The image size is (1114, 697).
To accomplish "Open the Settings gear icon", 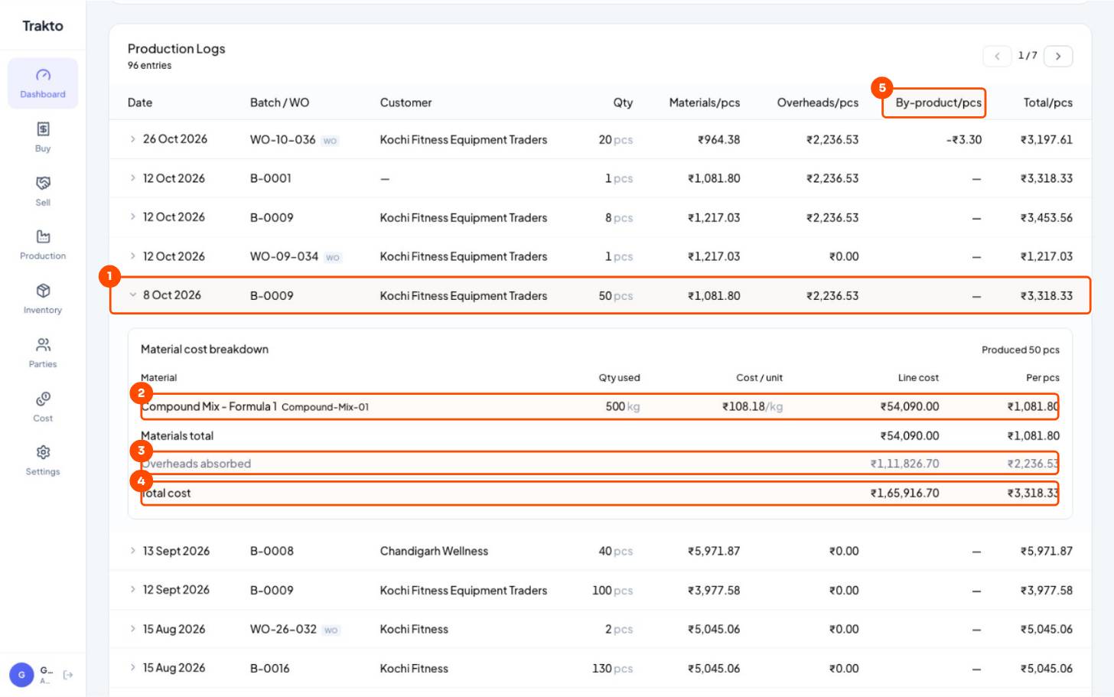I will click(43, 452).
